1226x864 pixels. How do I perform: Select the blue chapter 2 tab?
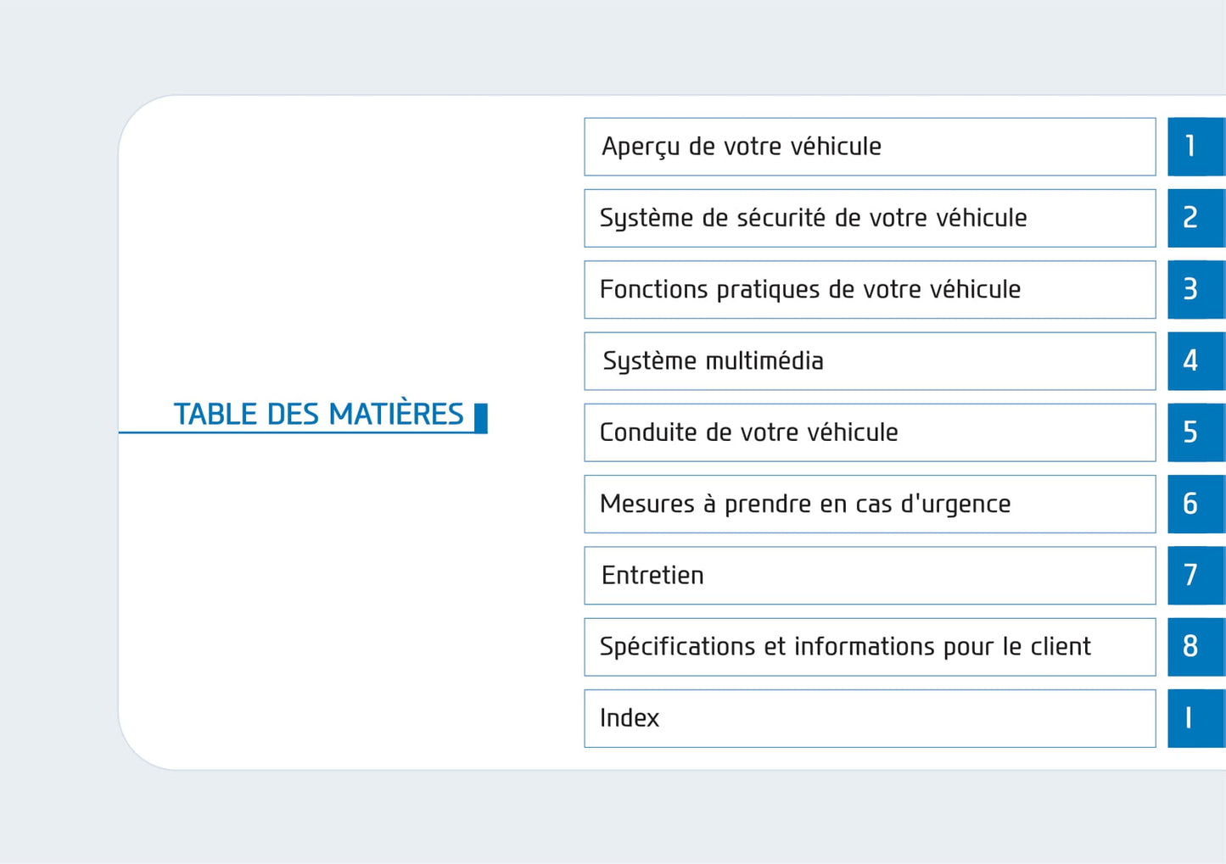pos(1195,218)
